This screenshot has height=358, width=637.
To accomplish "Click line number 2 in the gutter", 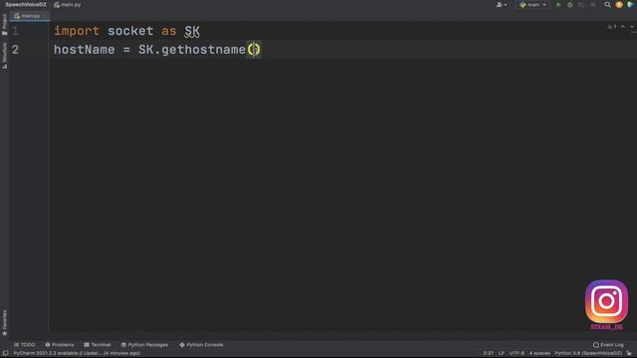I will pos(15,50).
